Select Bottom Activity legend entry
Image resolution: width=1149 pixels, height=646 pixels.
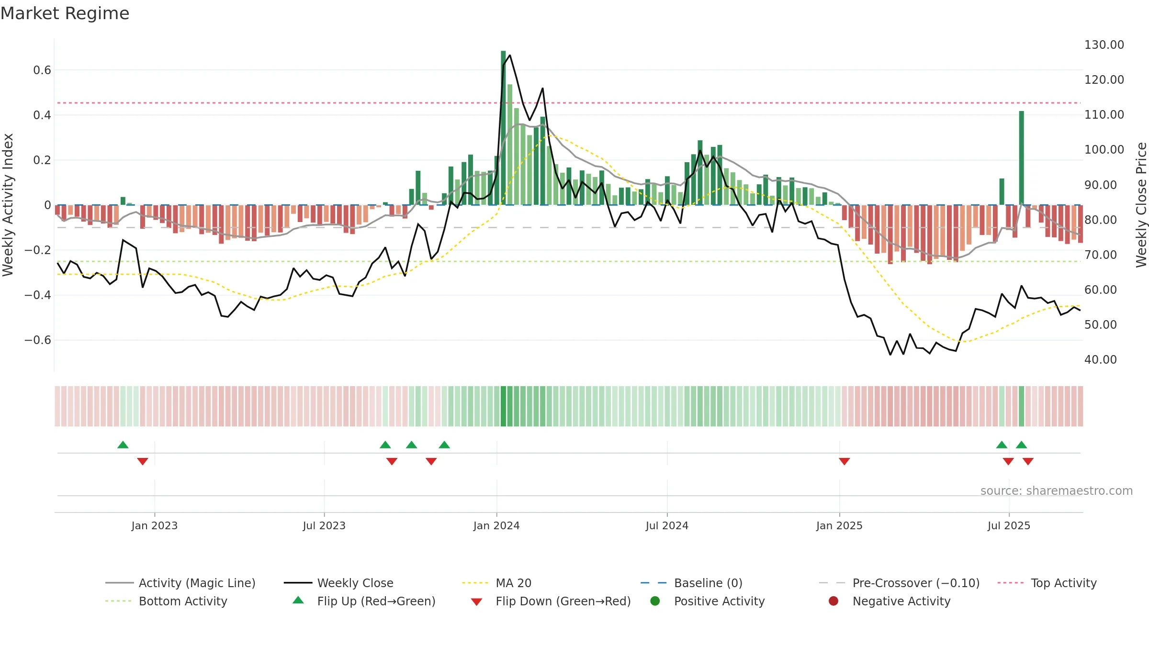[166, 601]
